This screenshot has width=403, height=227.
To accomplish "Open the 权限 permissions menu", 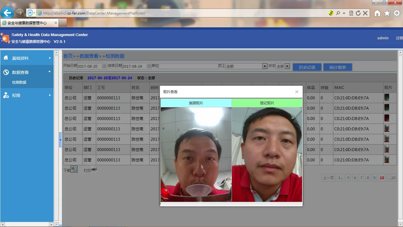I will click(x=27, y=95).
